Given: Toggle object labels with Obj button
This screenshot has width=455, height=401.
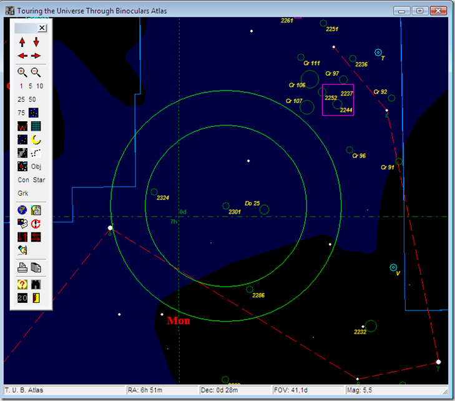Looking at the screenshot, I should [x=36, y=166].
